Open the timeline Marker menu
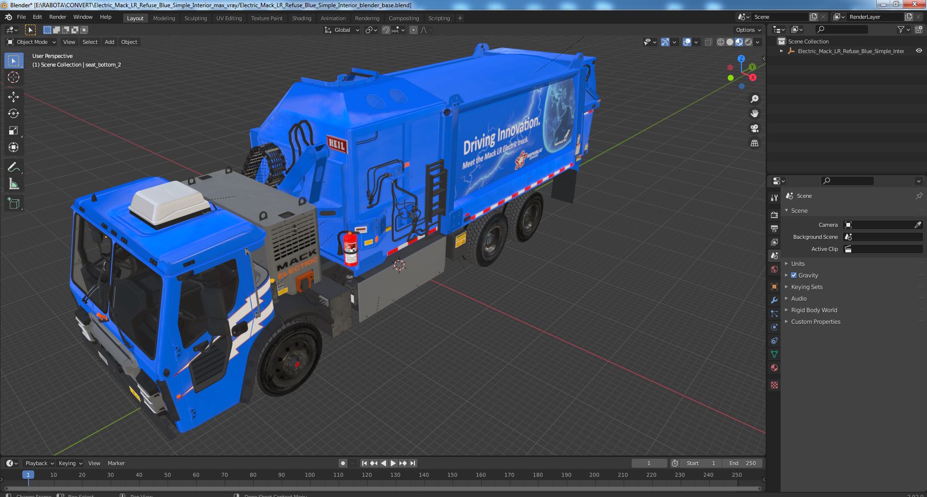The height and width of the screenshot is (497, 927). (x=116, y=463)
